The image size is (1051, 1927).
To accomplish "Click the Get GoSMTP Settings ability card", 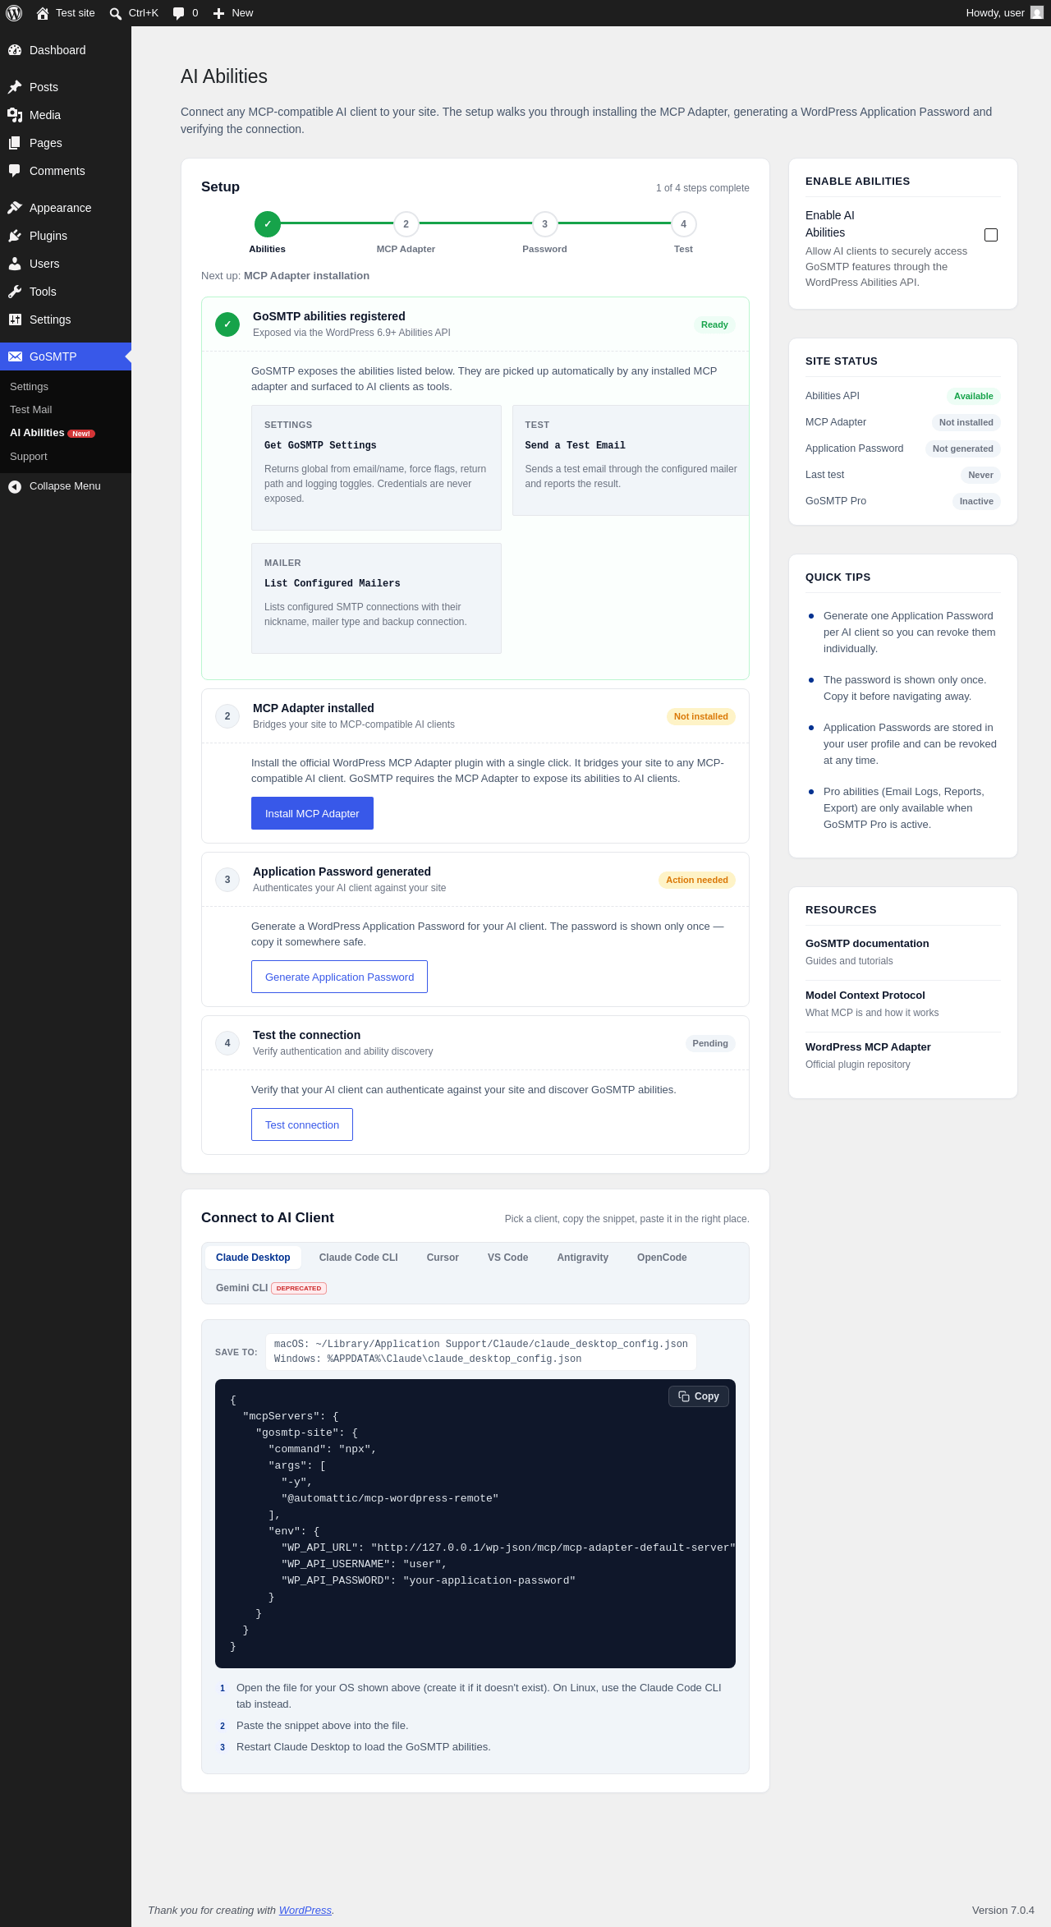I will [376, 467].
